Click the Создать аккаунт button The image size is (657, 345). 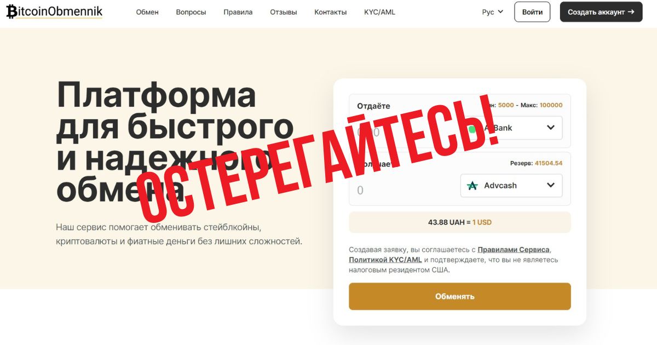tap(601, 12)
